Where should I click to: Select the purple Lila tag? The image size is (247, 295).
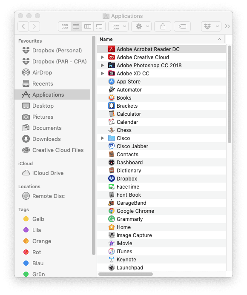52,230
